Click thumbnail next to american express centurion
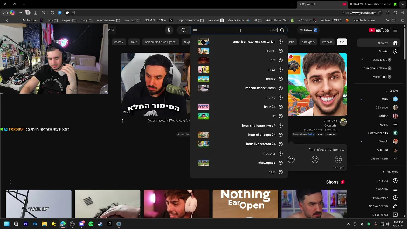The height and width of the screenshot is (229, 407). point(203,41)
